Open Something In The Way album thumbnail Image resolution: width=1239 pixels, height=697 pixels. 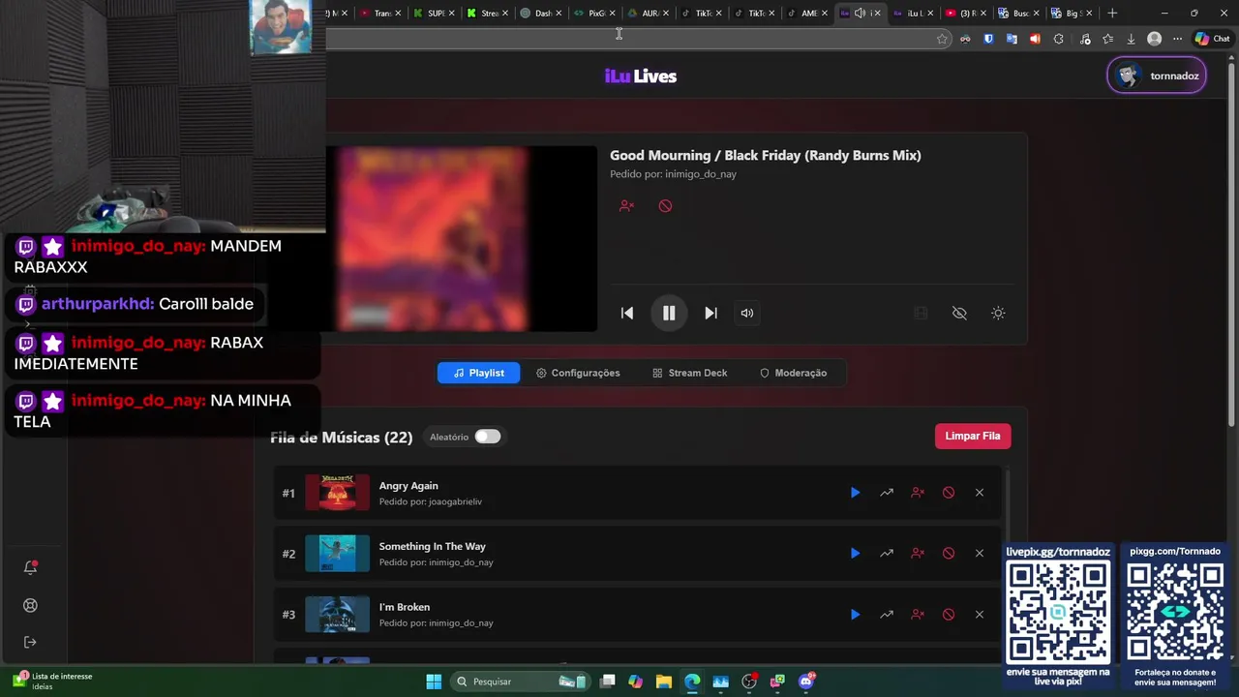click(x=337, y=554)
